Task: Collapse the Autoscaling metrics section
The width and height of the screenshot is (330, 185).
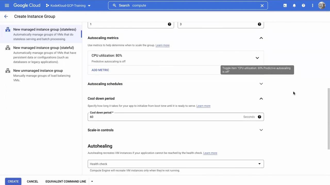Action: click(261, 38)
